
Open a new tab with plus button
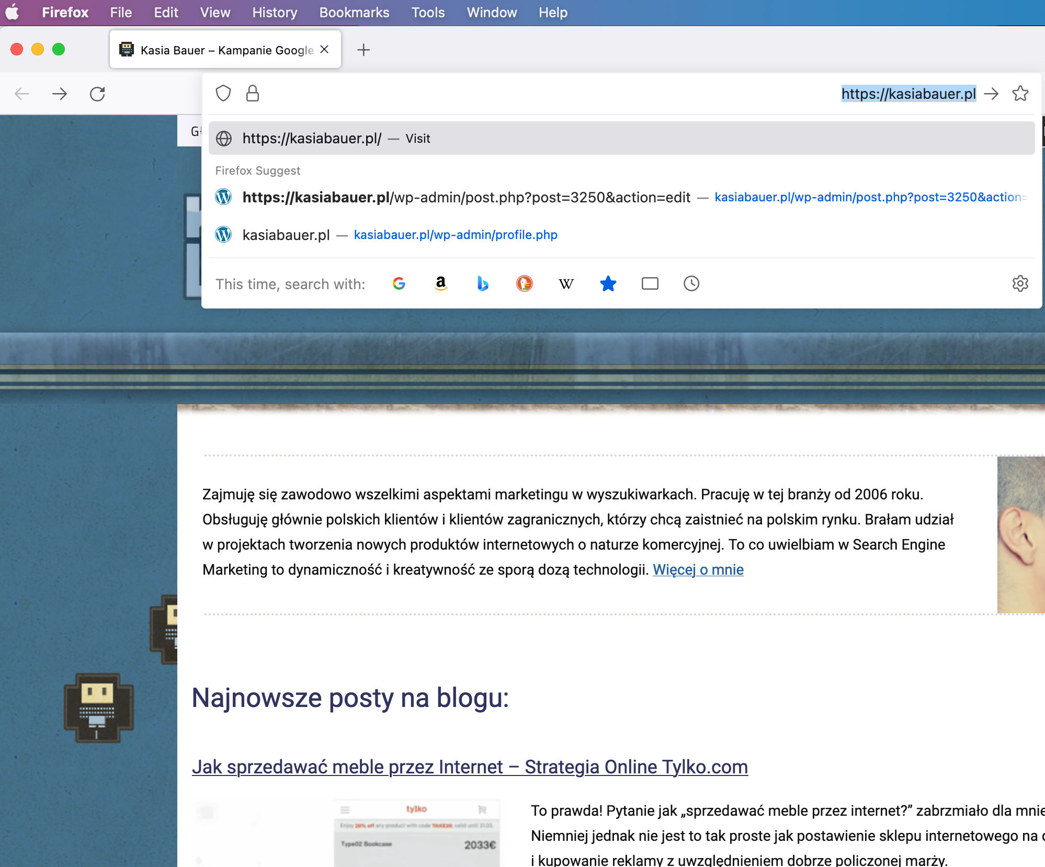pos(364,50)
